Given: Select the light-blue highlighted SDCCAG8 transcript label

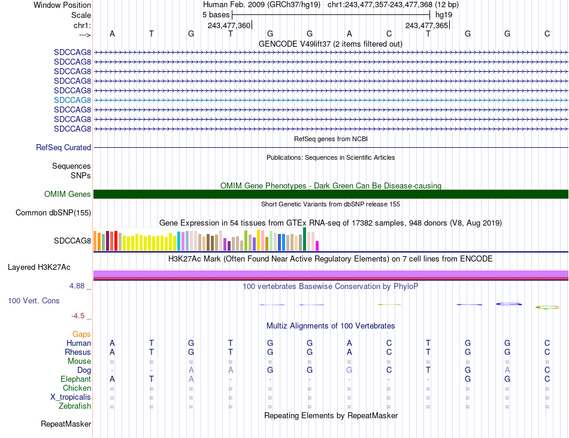Looking at the screenshot, I should 72,100.
